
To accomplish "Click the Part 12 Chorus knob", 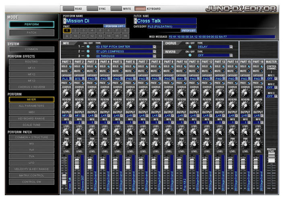I will (x=207, y=93).
